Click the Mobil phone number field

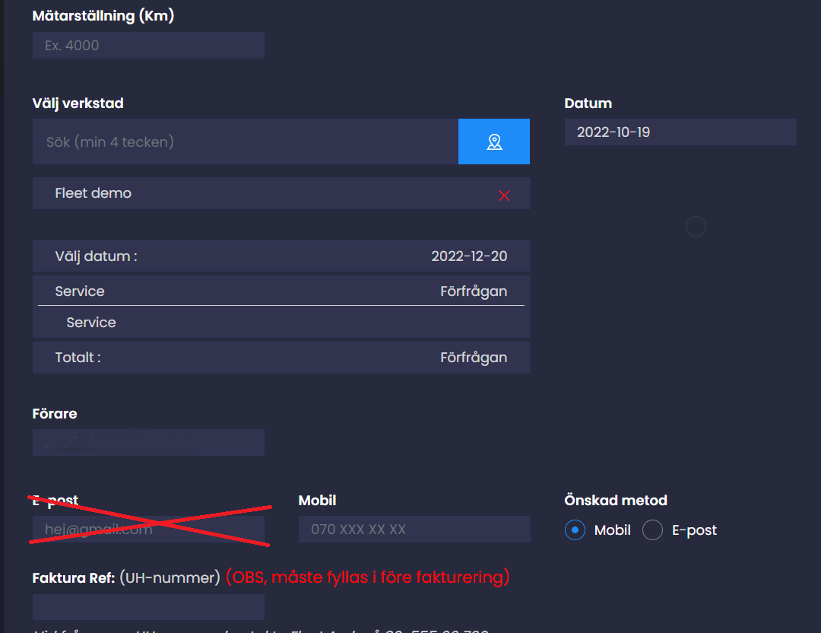pos(414,530)
